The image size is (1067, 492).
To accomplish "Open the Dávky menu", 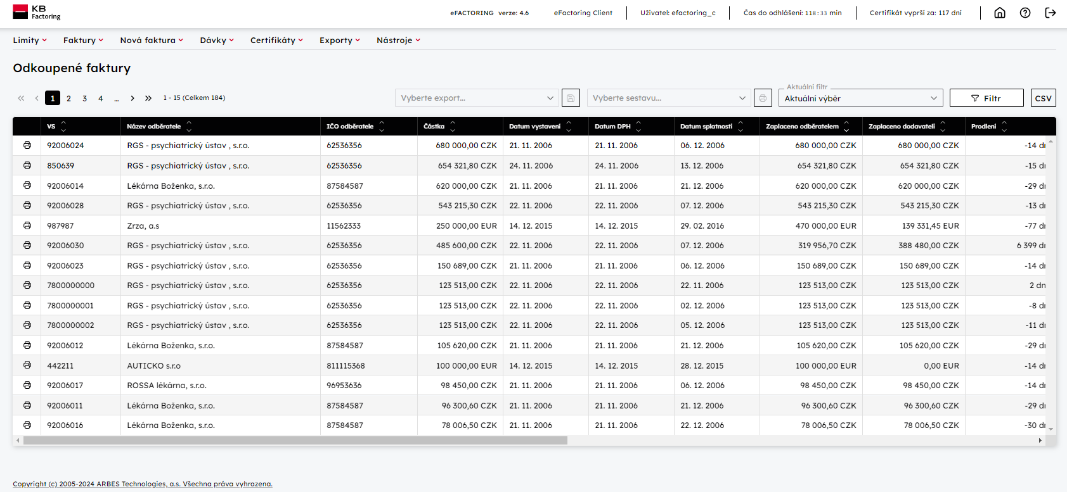I will 217,40.
